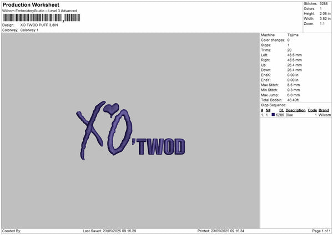Click the 'Description' column header
Viewport: 333px width, 235px height.
(296, 110)
